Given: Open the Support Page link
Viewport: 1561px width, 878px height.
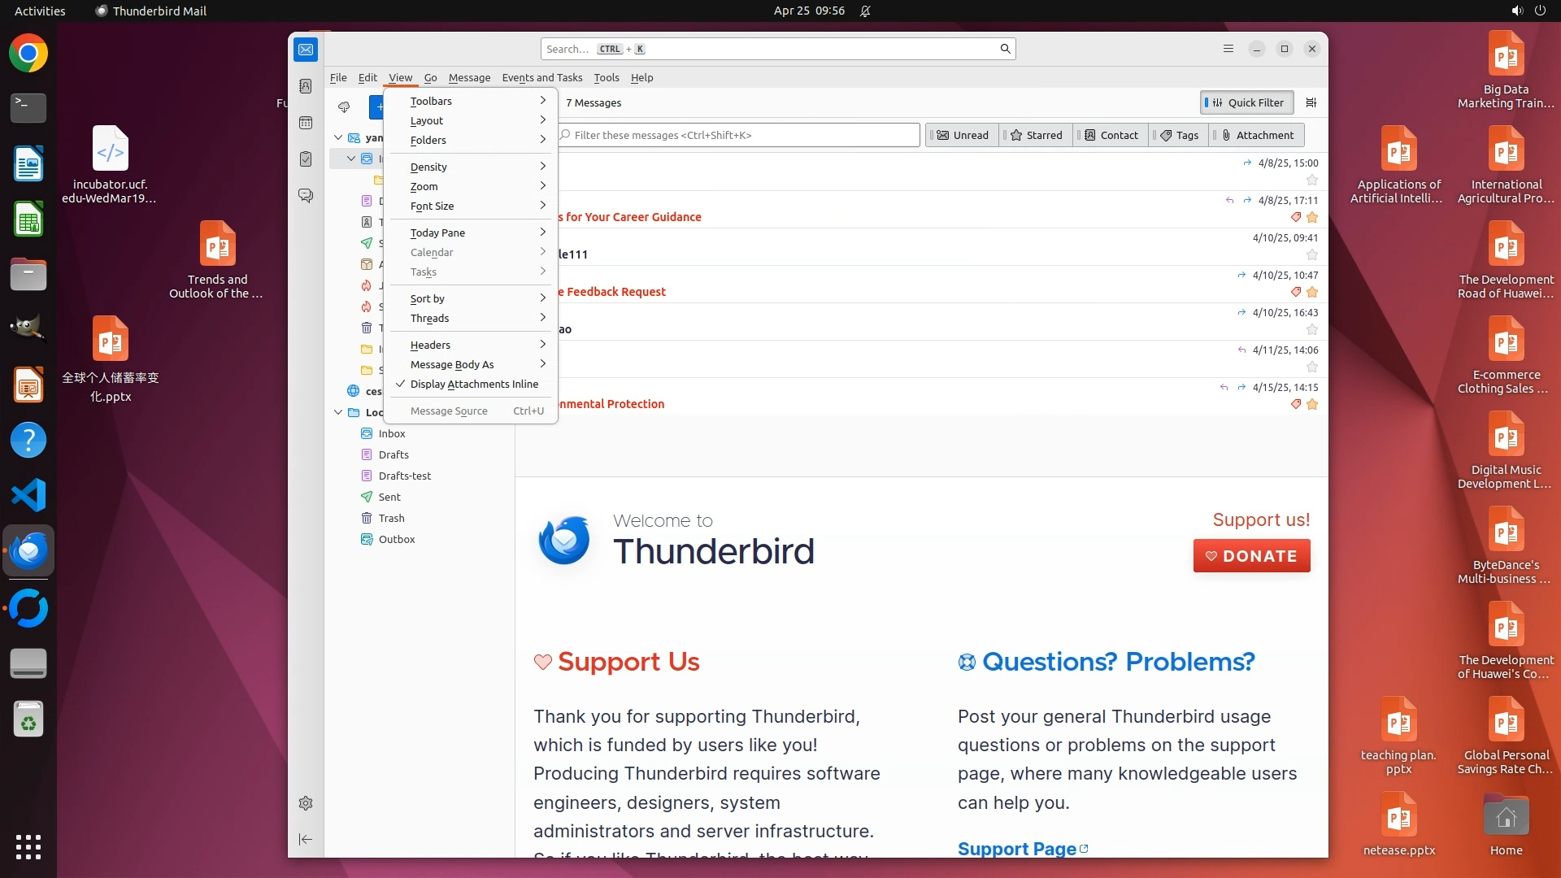Looking at the screenshot, I should pyautogui.click(x=1016, y=849).
